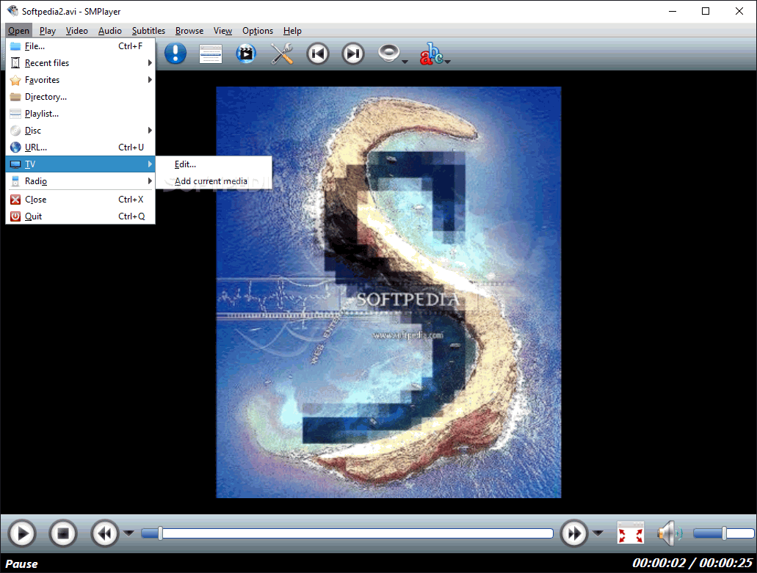Screen dimensions: 757x573
Task: Open preferences wrench-and-screwdriver icon
Action: (282, 54)
